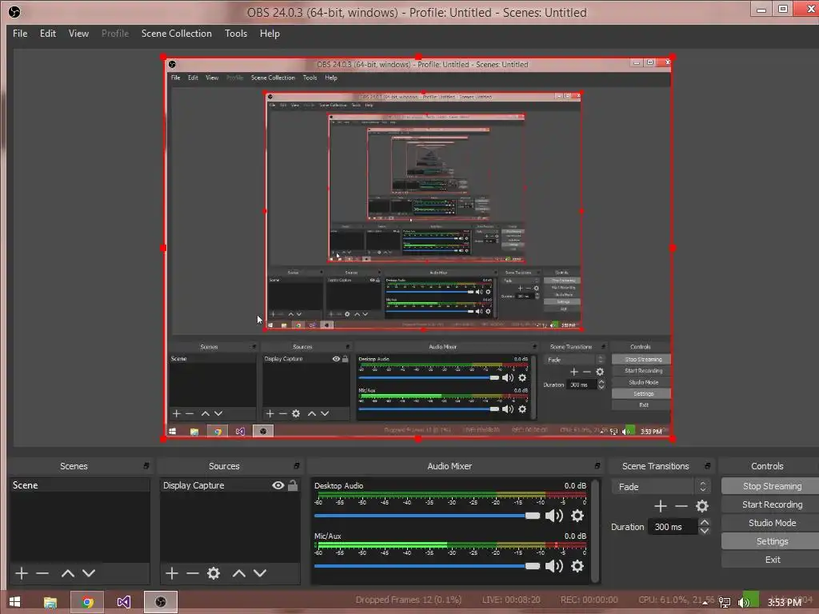Screen dimensions: 819x614
Task: Pop out the Scene Transitions dock
Action: (707, 466)
